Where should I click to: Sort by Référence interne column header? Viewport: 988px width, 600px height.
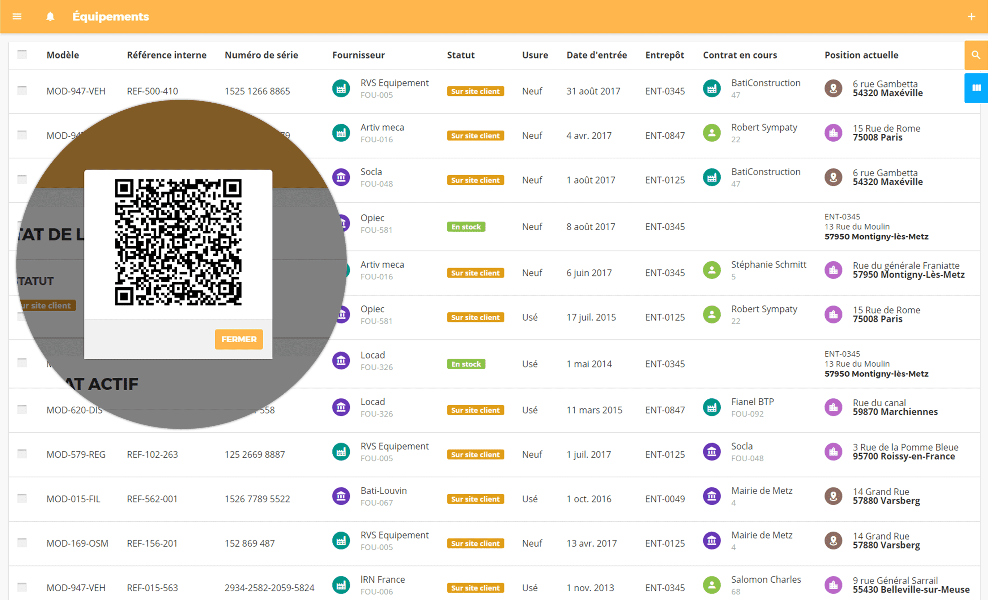coord(167,55)
